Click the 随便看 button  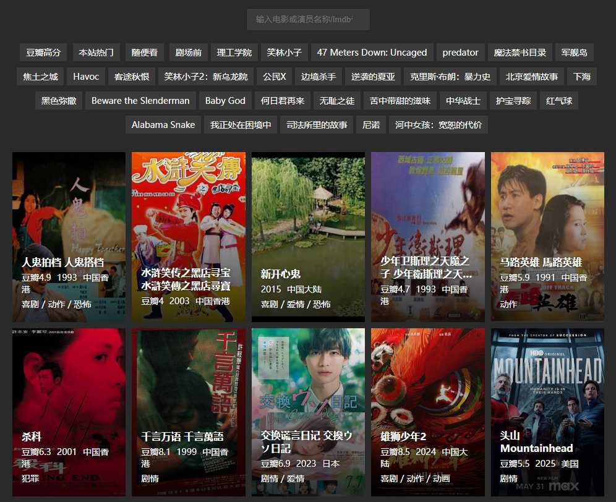143,53
